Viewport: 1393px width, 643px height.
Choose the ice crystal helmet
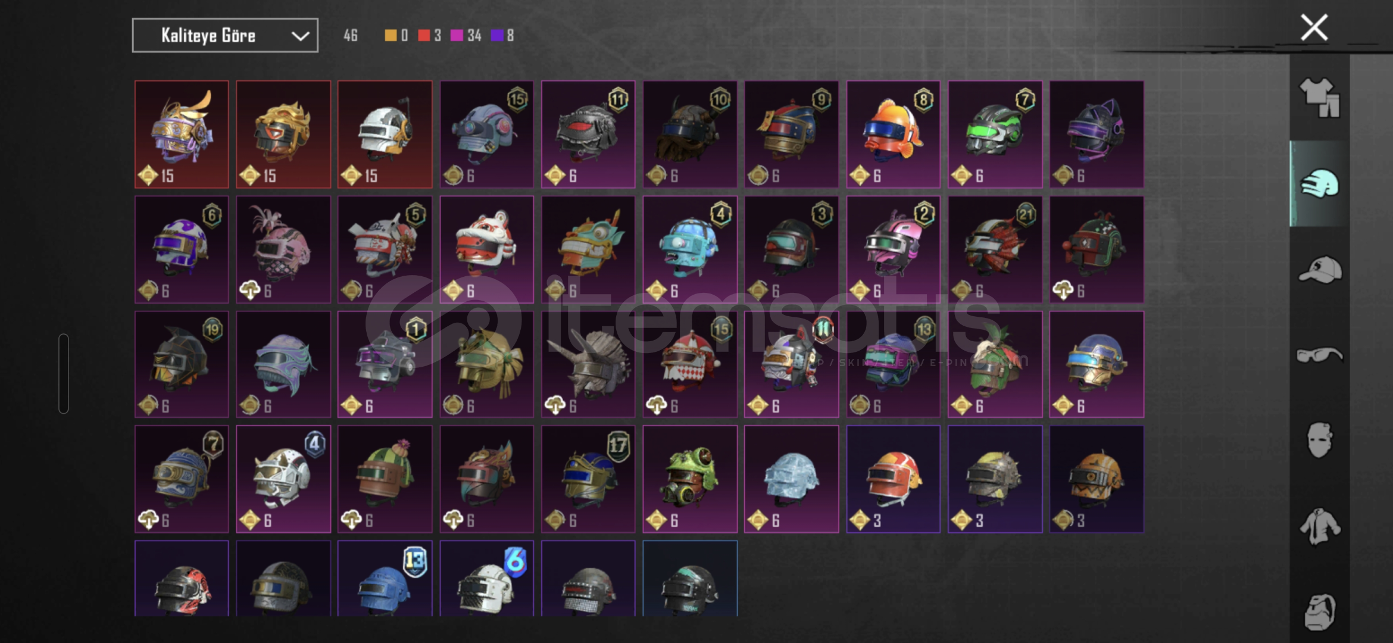[791, 479]
